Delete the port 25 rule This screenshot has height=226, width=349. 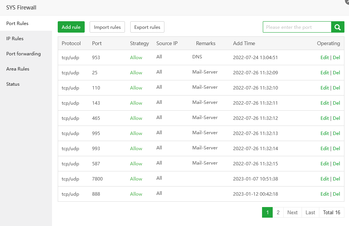click(336, 72)
